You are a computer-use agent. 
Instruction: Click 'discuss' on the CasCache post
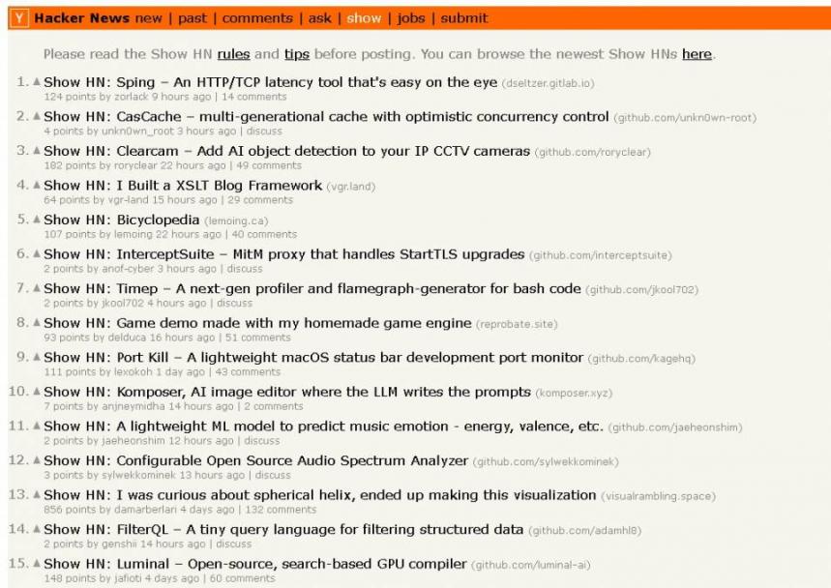[264, 132]
